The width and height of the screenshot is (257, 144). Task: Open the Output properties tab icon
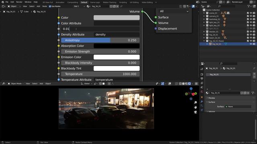tap(202, 79)
